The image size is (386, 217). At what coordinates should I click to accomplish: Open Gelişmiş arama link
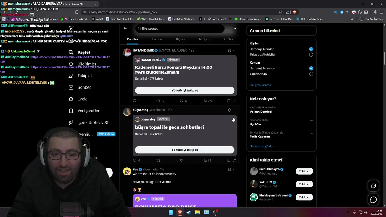pyautogui.click(x=260, y=85)
